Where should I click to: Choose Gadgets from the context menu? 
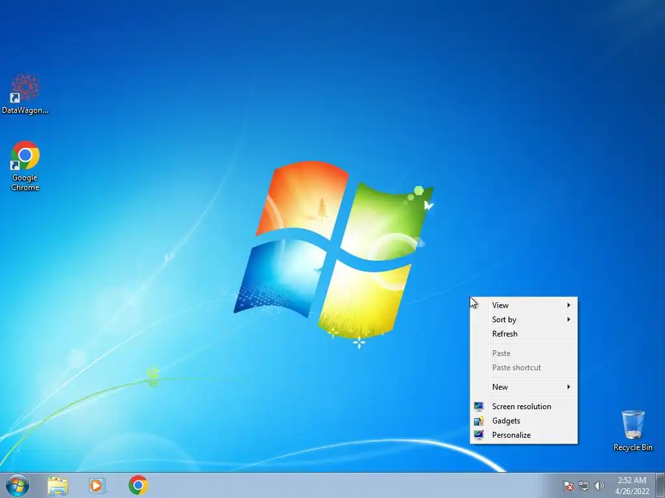[x=524, y=421]
